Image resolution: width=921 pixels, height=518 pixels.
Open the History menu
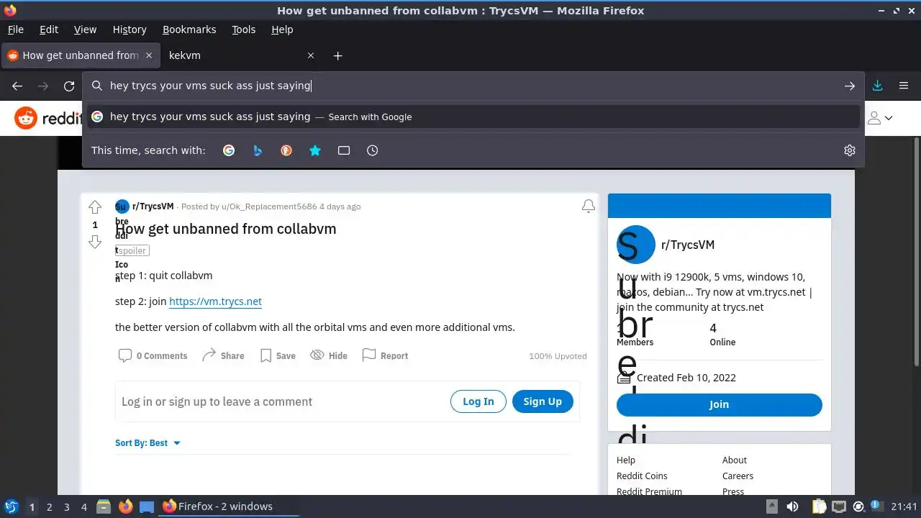(x=130, y=29)
